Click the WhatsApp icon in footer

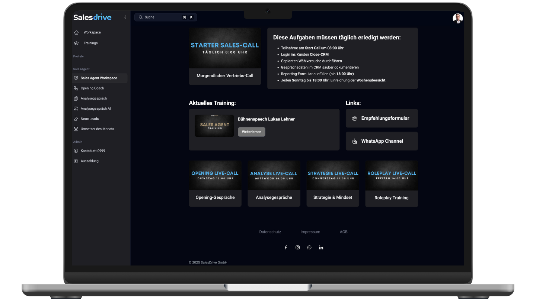(x=309, y=247)
